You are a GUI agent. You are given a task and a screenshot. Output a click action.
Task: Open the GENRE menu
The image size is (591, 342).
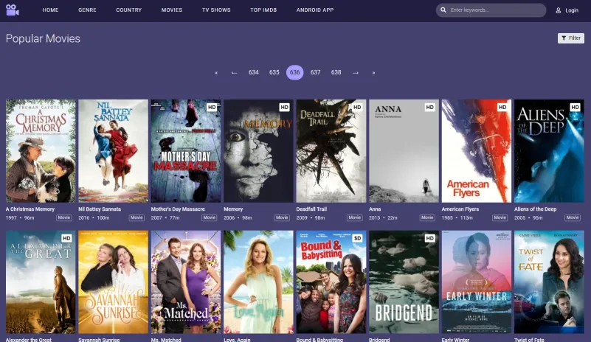tap(87, 10)
